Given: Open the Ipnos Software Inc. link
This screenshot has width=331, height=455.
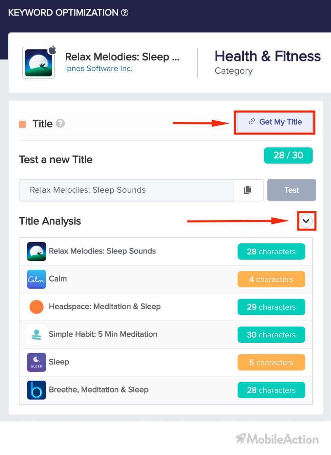Looking at the screenshot, I should click(98, 69).
